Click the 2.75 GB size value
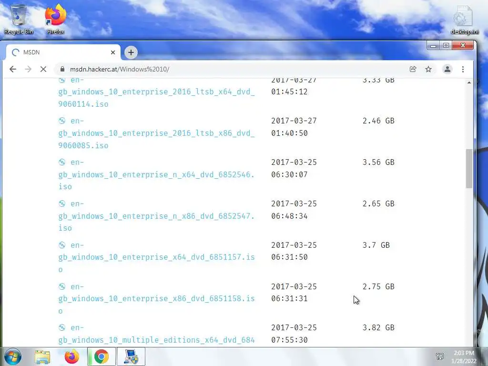 pyautogui.click(x=378, y=286)
